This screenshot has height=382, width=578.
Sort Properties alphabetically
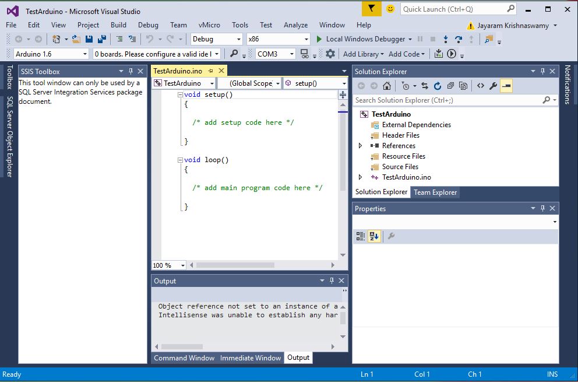375,236
